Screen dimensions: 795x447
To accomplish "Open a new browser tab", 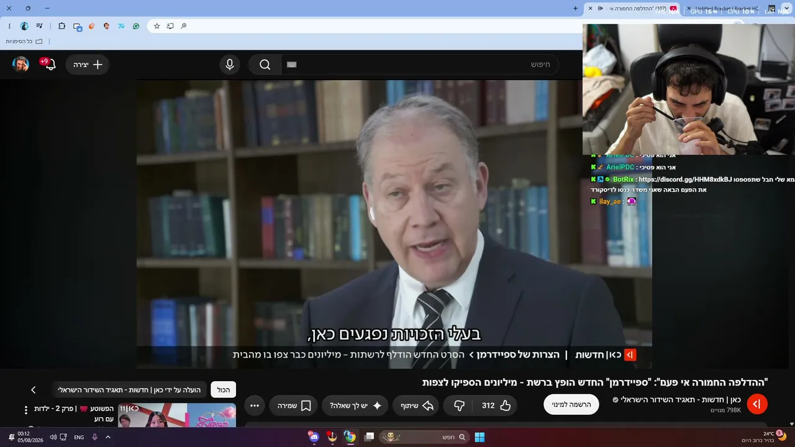I will pos(575,9).
